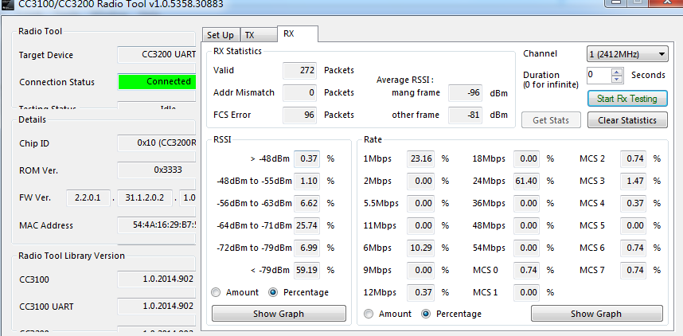Screen dimensions: 683x336
Task: Click the > -48dBm percentage field
Action: (x=306, y=159)
